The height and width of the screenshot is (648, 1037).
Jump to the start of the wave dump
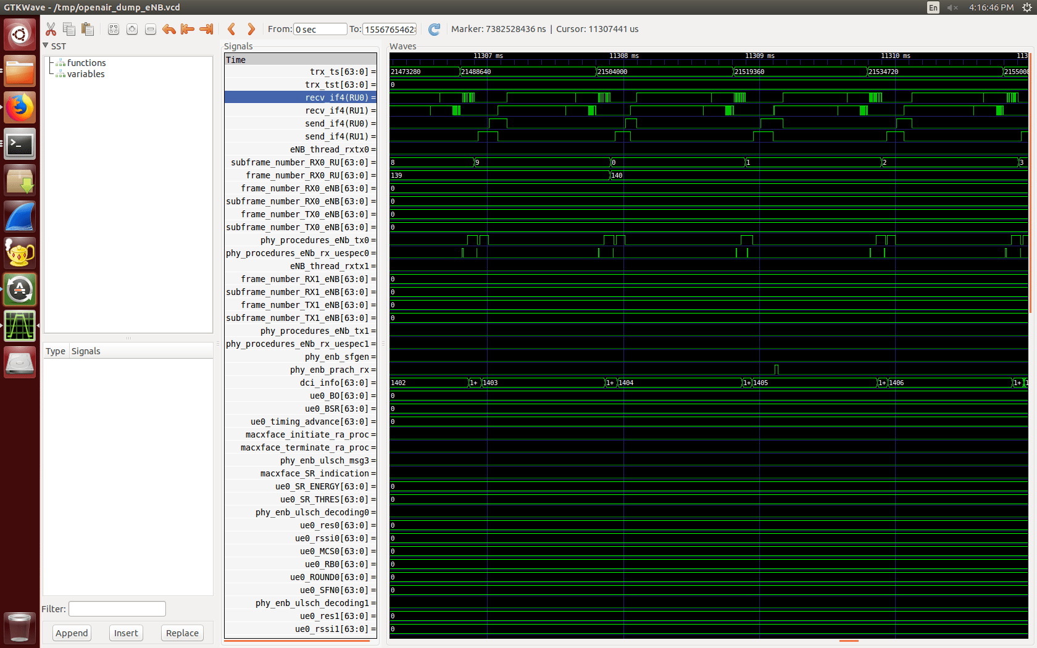pos(187,28)
